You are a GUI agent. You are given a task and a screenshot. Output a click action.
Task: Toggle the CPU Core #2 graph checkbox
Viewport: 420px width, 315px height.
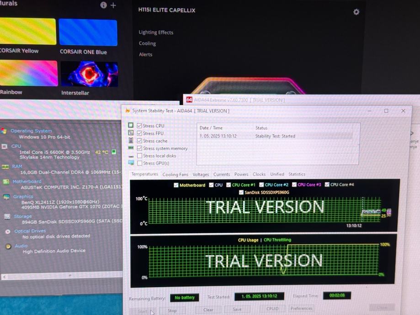click(x=261, y=185)
